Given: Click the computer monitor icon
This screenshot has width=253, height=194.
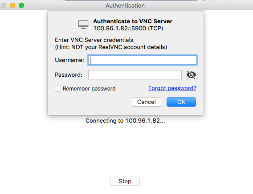Looking at the screenshot, I should click(83, 25).
